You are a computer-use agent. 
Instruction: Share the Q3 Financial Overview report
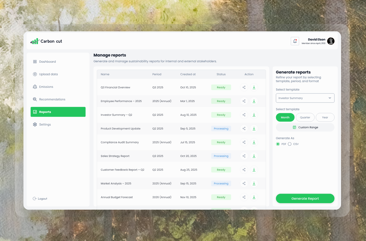click(244, 87)
